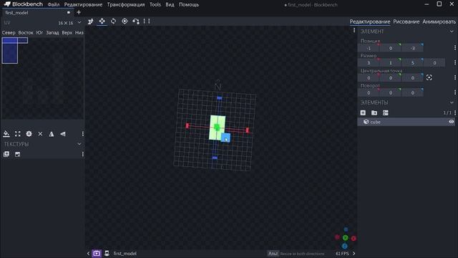Click the center pivot target icon

click(429, 77)
